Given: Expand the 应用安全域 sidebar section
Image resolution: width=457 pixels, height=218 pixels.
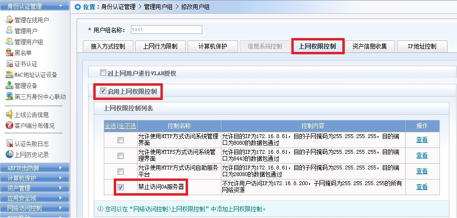Looking at the screenshot, I should coord(35,198).
